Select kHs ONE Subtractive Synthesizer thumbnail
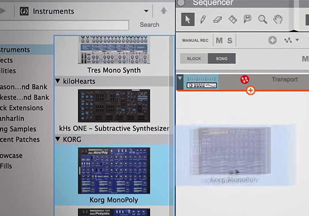 point(114,106)
